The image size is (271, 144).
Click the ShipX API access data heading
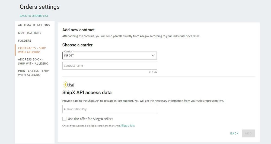point(87,93)
